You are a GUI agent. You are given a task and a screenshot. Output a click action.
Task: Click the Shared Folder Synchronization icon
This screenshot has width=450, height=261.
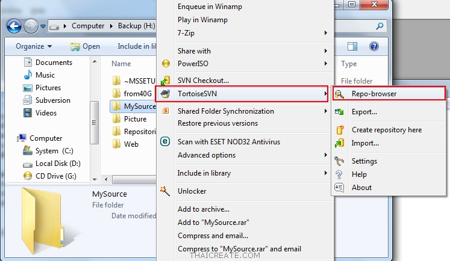(166, 111)
